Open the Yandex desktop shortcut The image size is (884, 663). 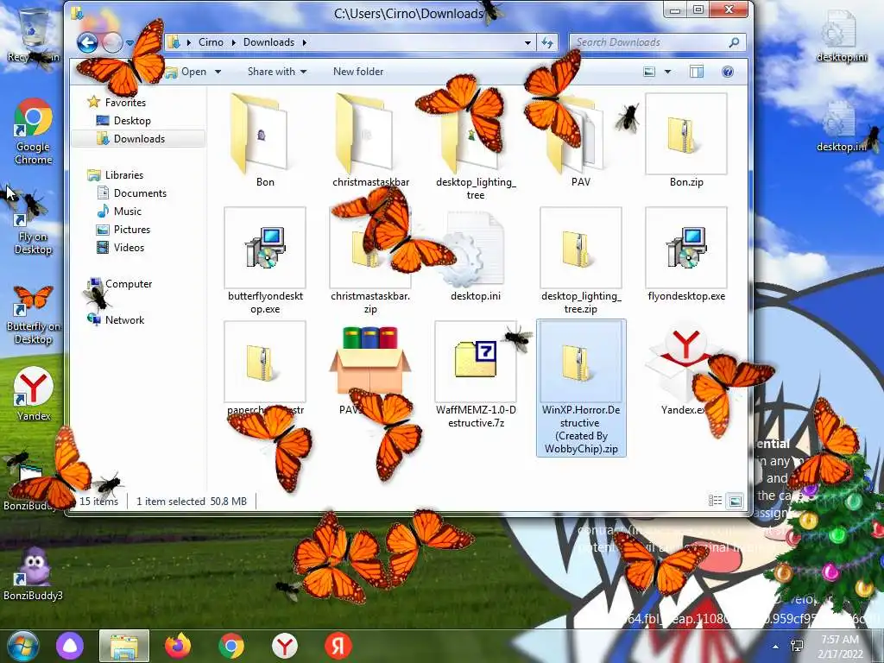click(x=34, y=394)
